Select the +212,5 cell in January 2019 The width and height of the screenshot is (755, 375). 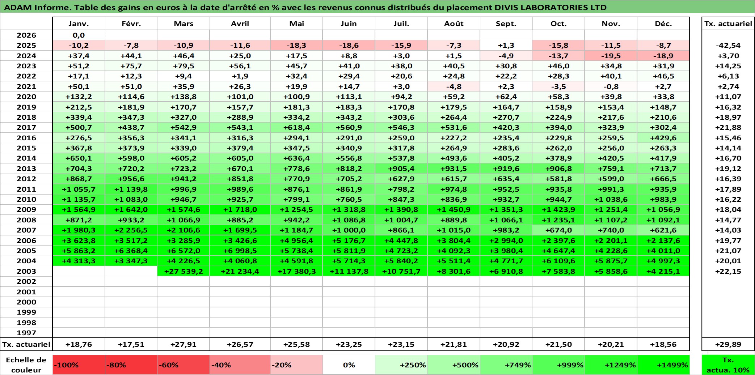click(79, 107)
